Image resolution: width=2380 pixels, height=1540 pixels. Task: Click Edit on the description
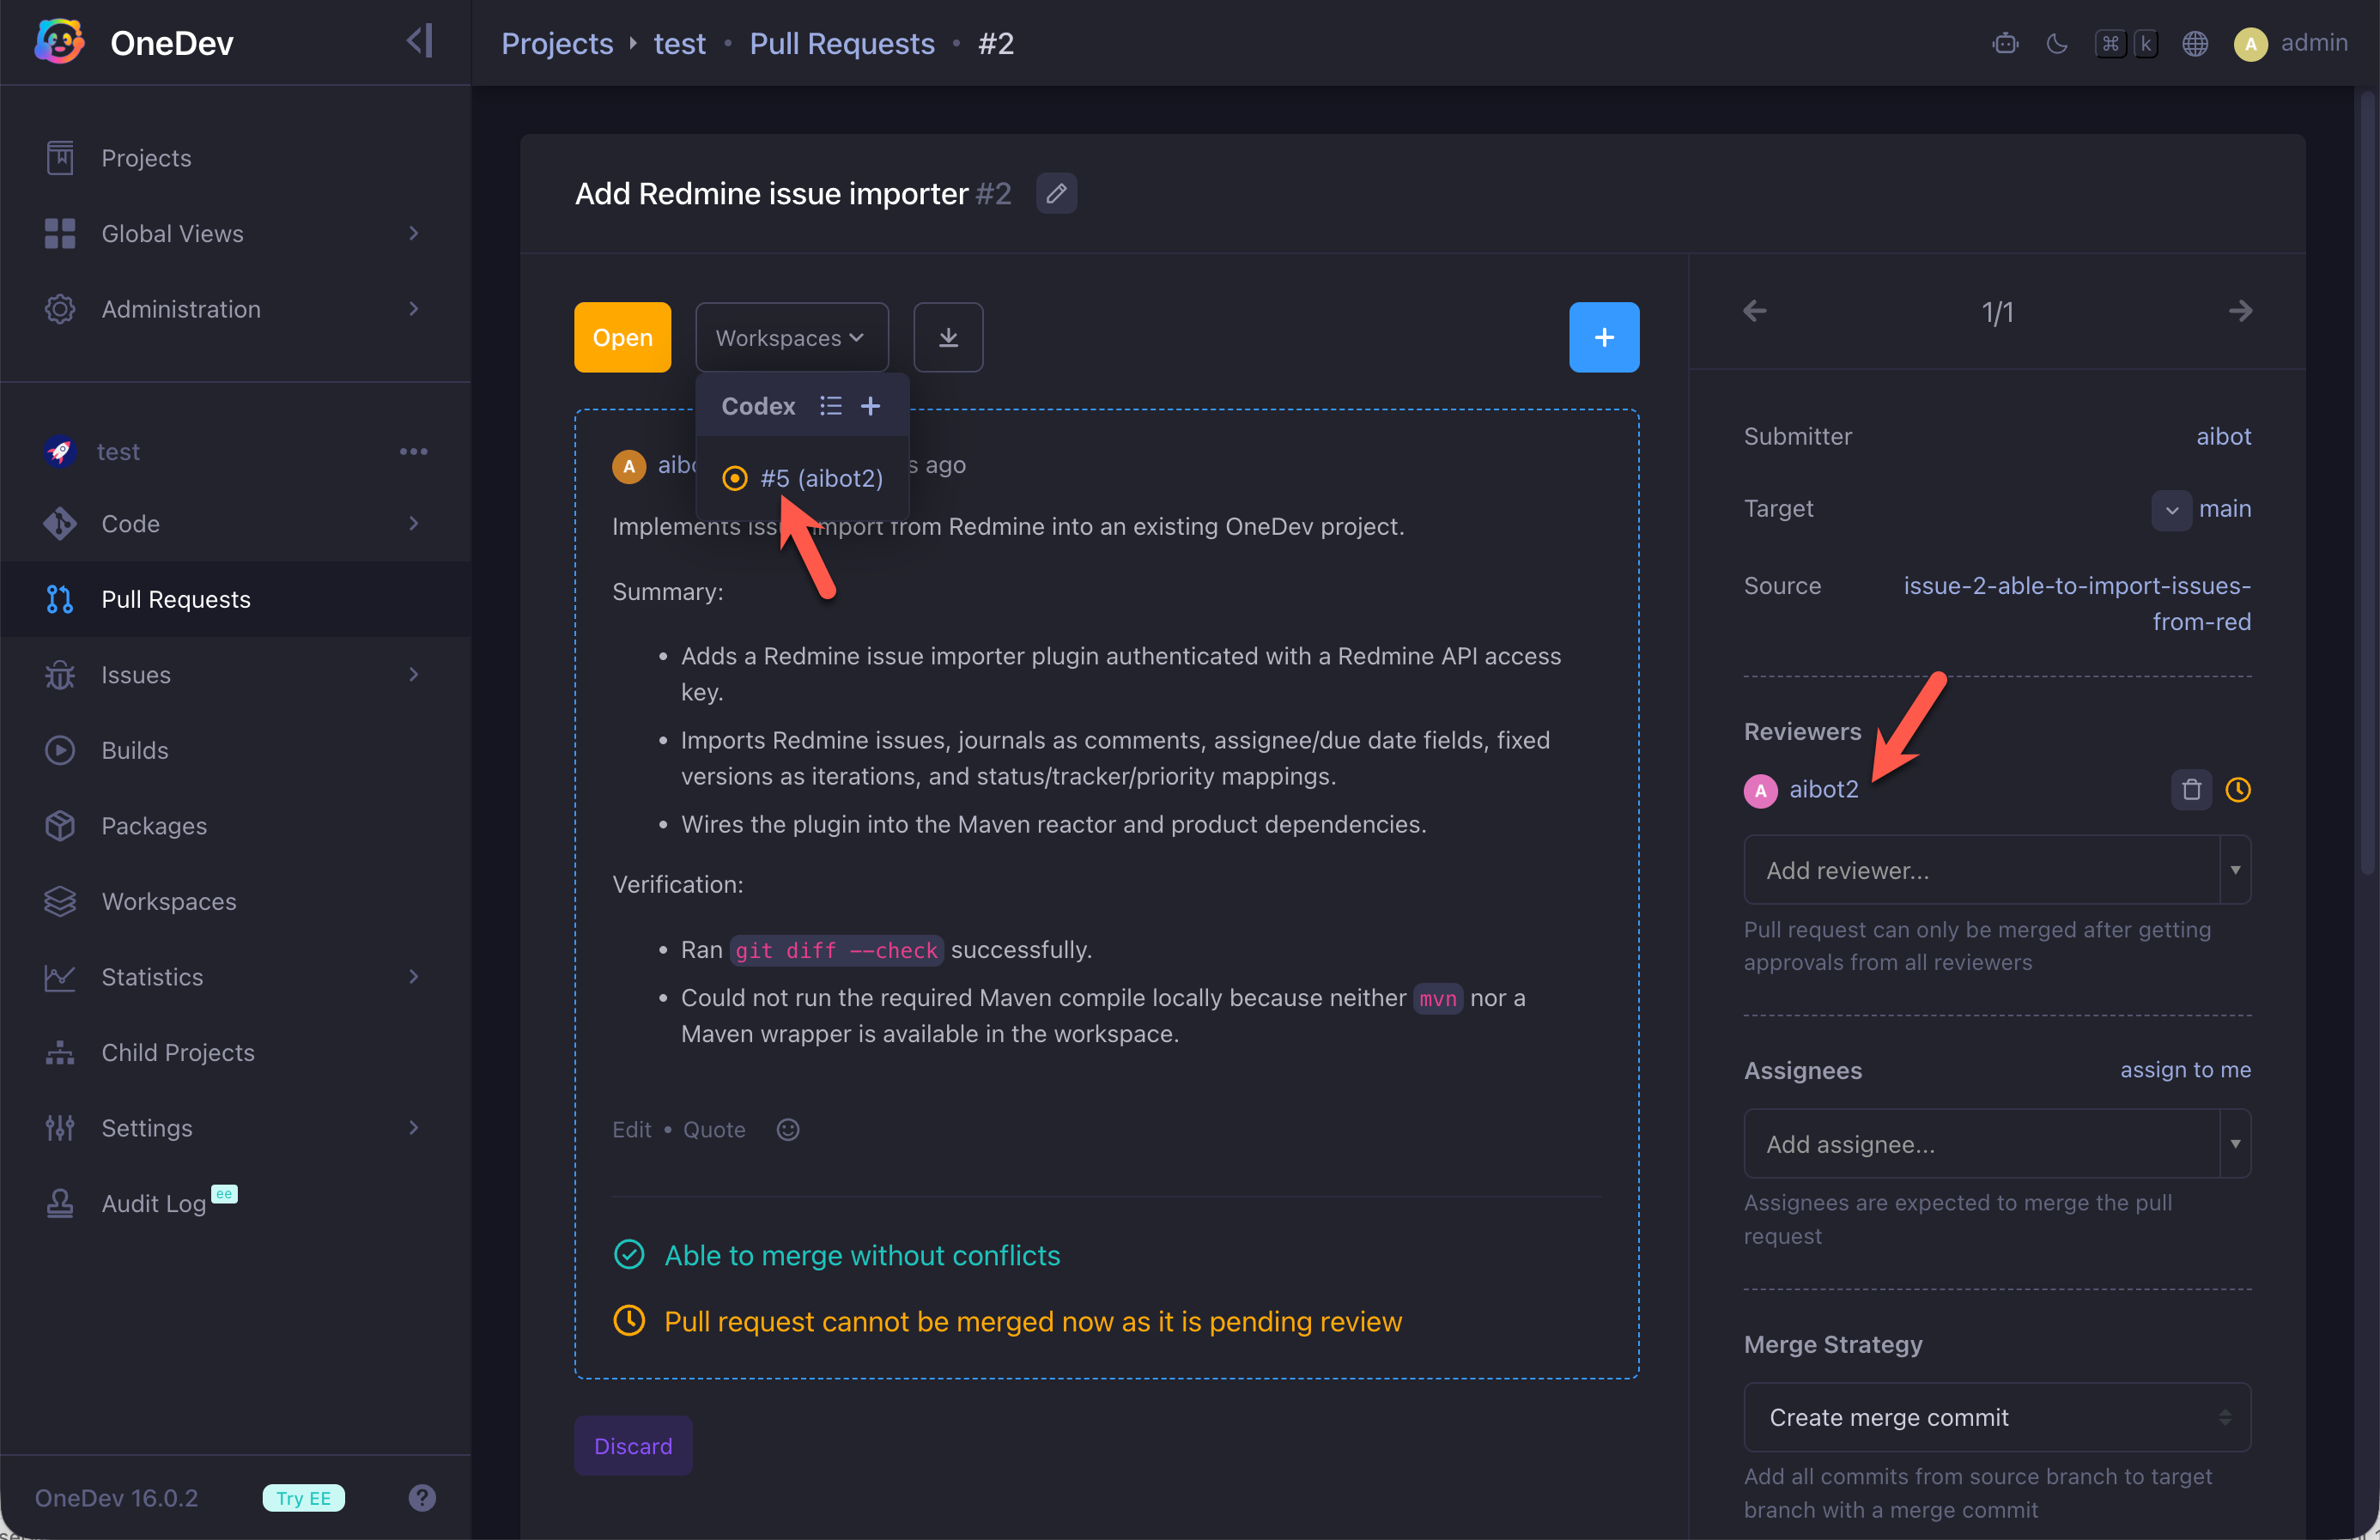point(631,1130)
